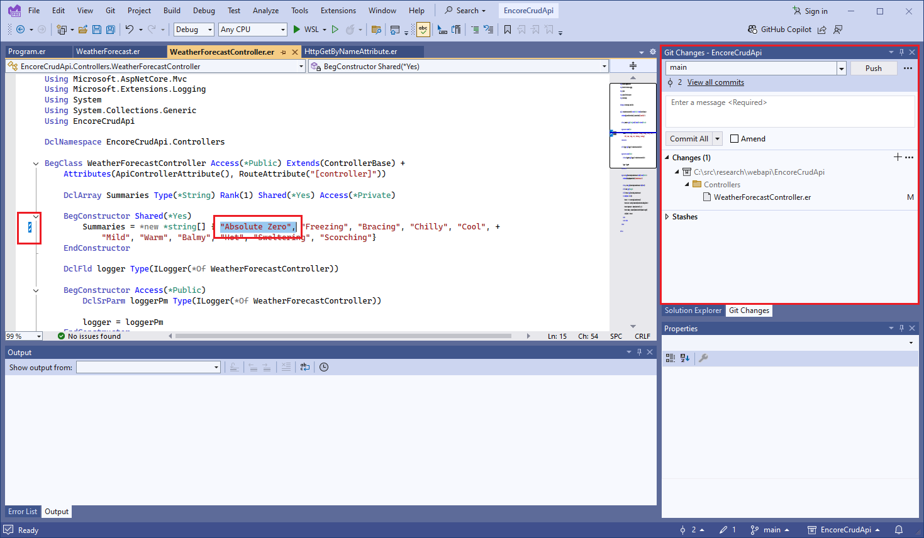Click the Property Pages wrench icon
This screenshot has width=924, height=538.
click(703, 358)
